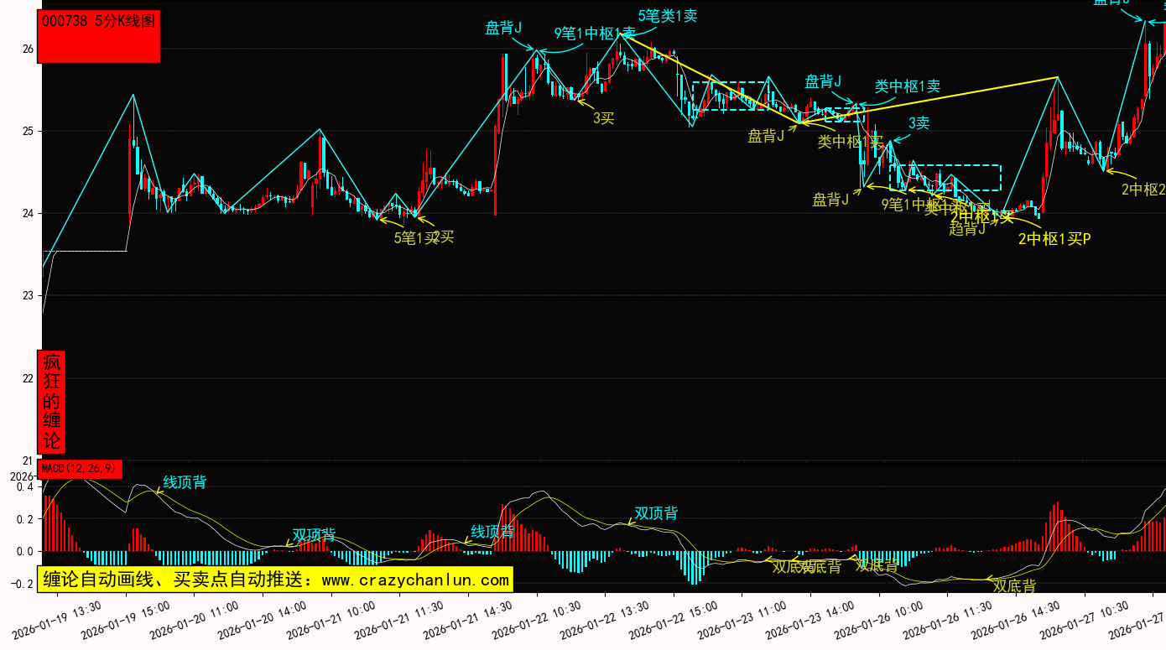Click the price level 26 on the axis
The width and height of the screenshot is (1166, 650).
pos(28,49)
